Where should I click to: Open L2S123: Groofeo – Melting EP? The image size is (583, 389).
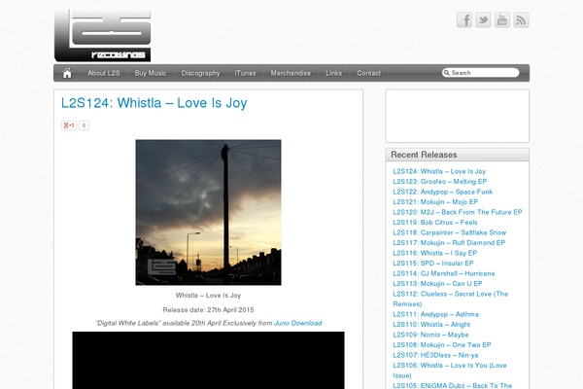(439, 181)
